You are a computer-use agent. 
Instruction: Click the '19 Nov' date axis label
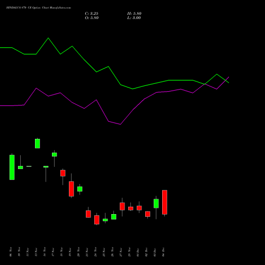point(70,252)
